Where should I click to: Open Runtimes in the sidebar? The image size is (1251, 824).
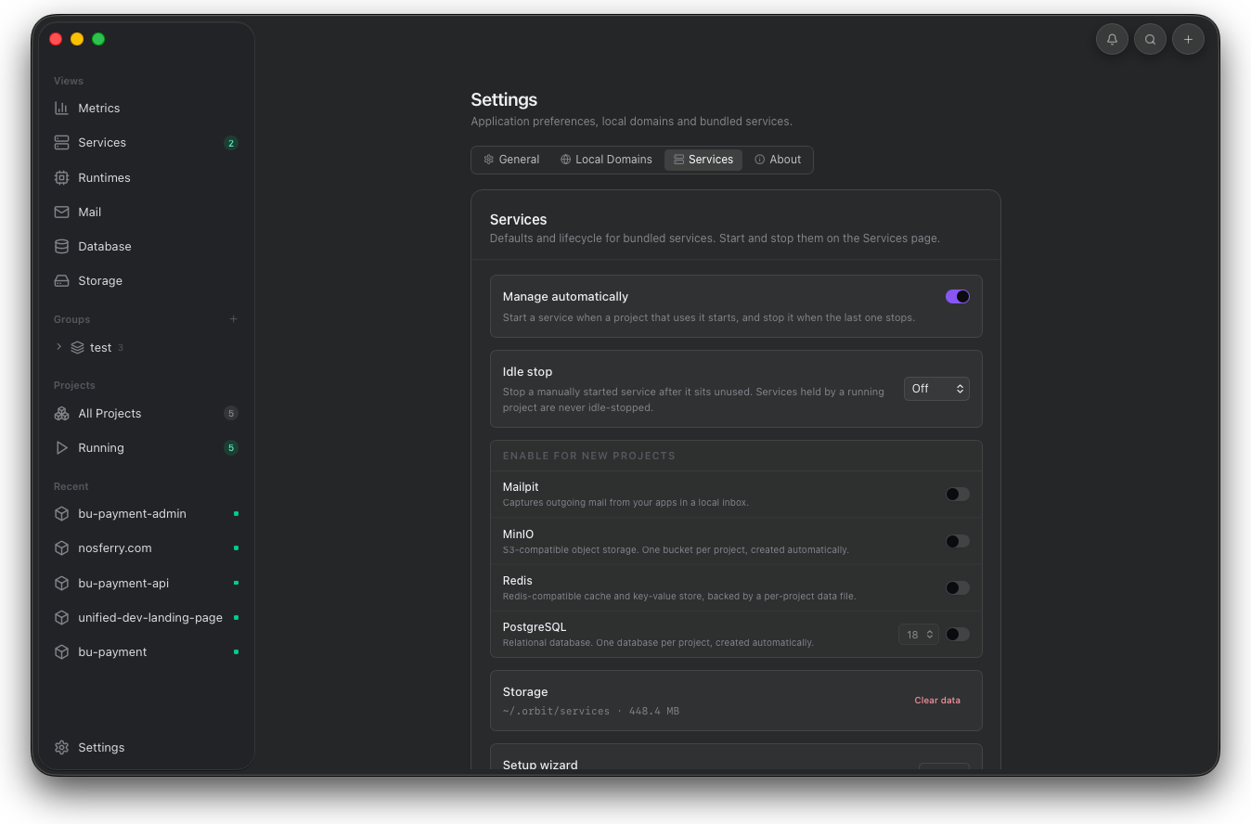pyautogui.click(x=147, y=177)
